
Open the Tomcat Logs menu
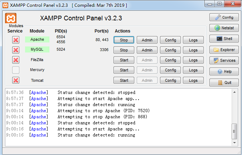click(x=193, y=80)
